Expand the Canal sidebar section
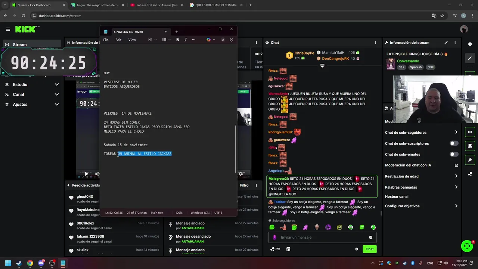This screenshot has width=478, height=269. point(32,95)
